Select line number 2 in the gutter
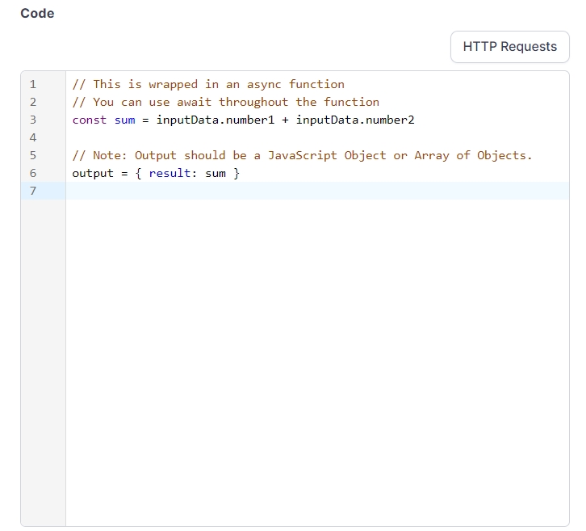The width and height of the screenshot is (586, 531). [33, 102]
